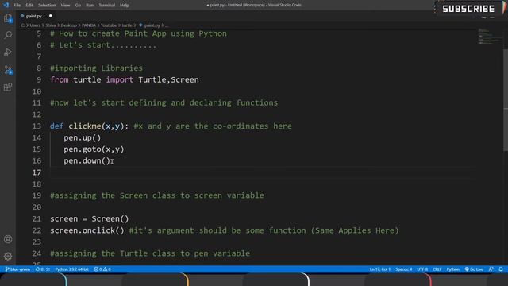Open Desktop folder in breadcrumb

click(x=69, y=25)
